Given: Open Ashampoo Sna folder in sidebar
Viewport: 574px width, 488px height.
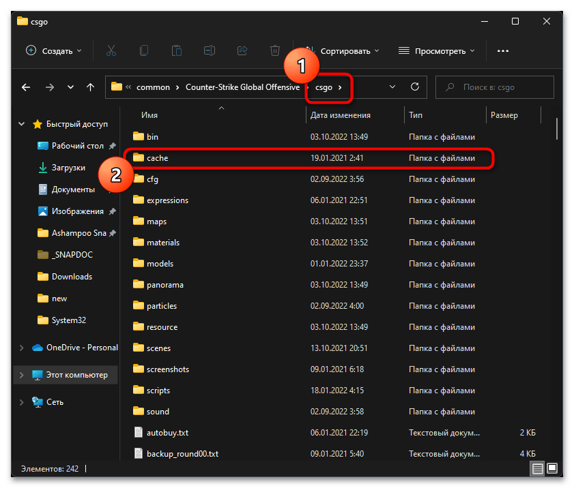Looking at the screenshot, I should 78,233.
